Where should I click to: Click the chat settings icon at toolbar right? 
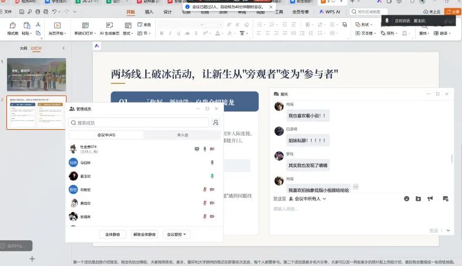(x=446, y=198)
